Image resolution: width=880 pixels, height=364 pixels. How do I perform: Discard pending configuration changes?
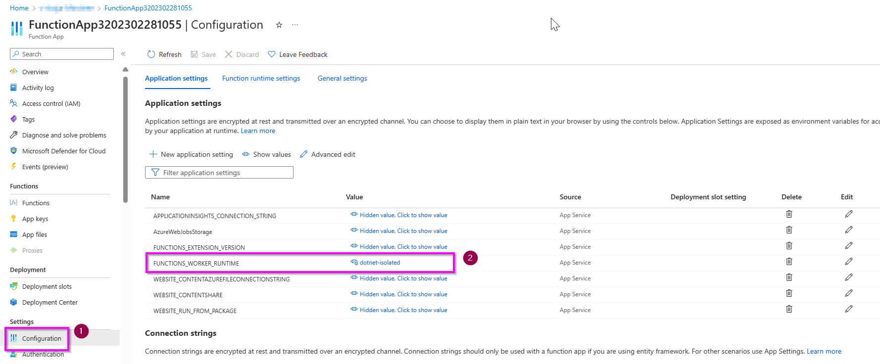(242, 54)
